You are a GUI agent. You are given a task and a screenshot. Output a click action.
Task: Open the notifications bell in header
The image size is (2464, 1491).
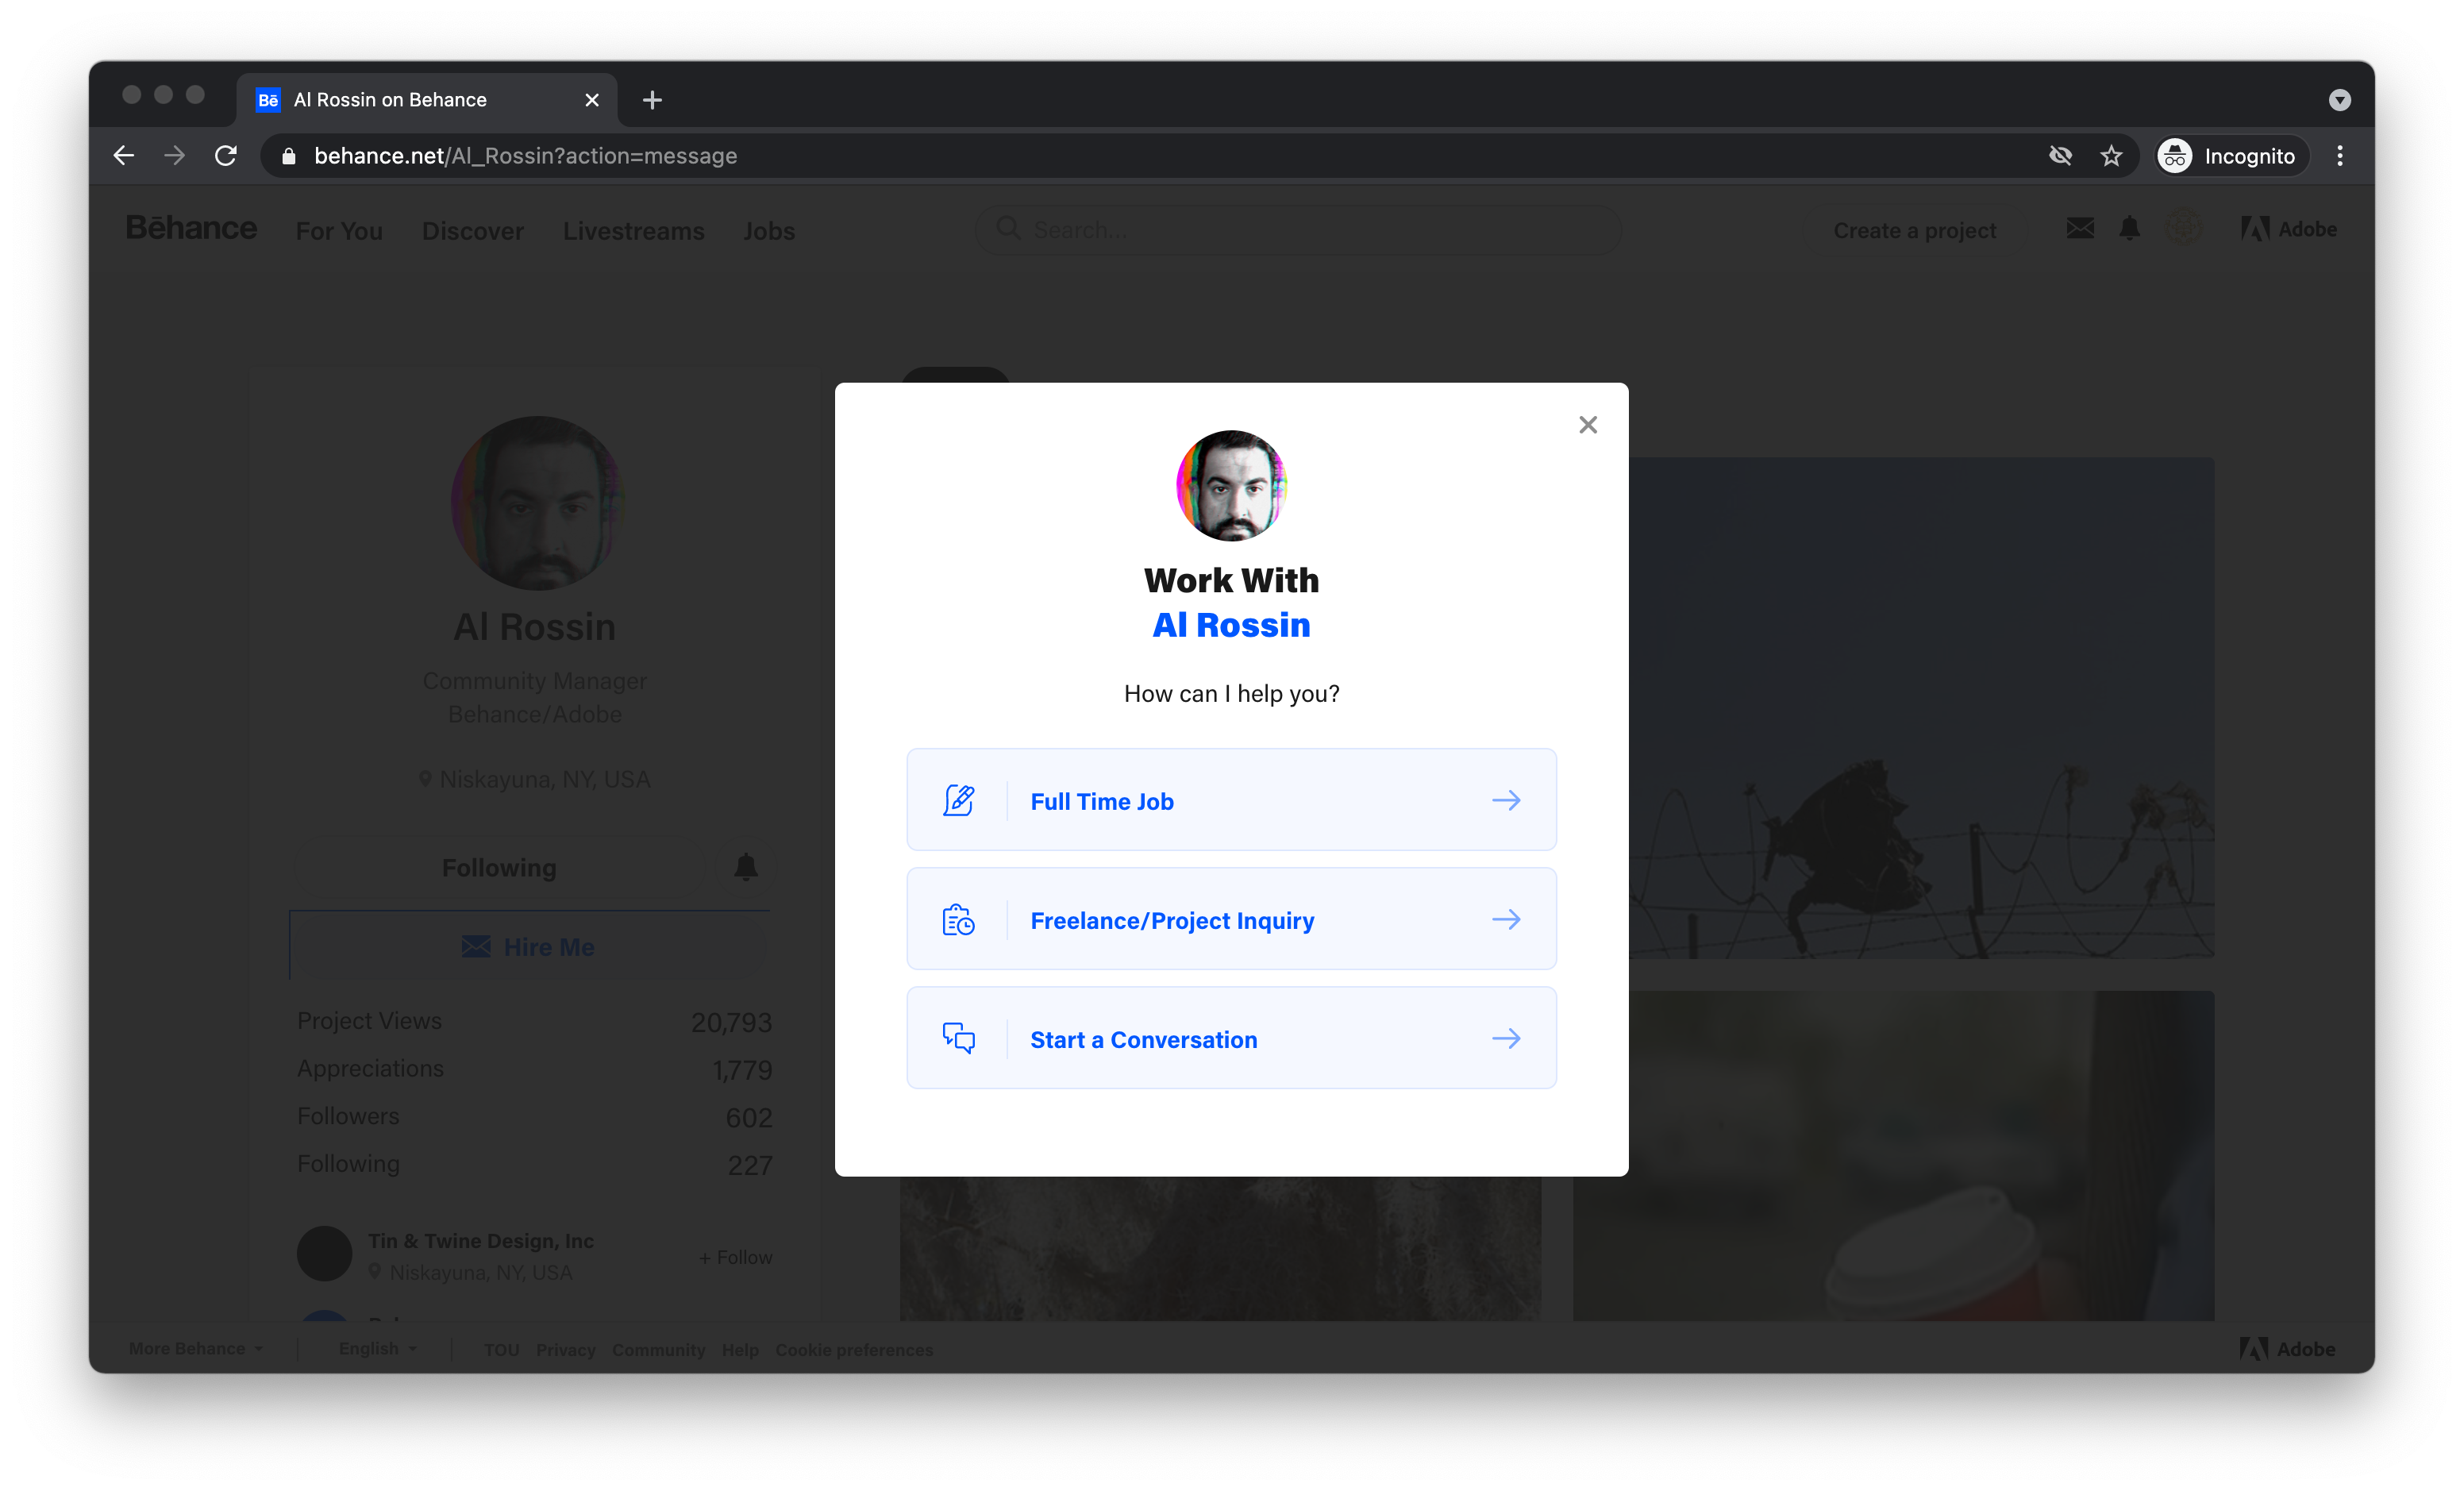2130,229
